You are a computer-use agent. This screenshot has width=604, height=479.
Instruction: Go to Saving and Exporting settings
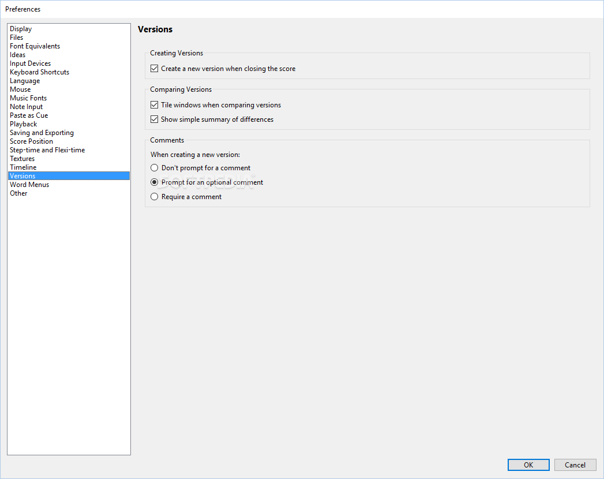42,133
